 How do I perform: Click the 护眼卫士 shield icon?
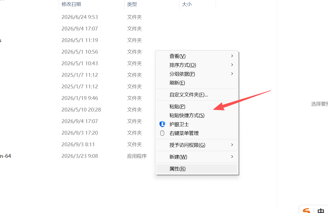[162, 124]
